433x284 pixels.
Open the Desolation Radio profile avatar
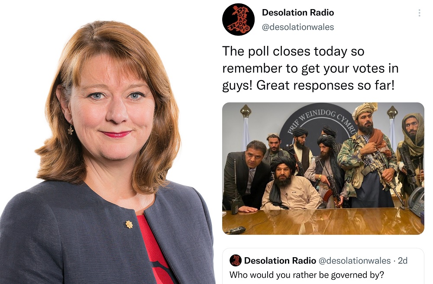(x=238, y=19)
